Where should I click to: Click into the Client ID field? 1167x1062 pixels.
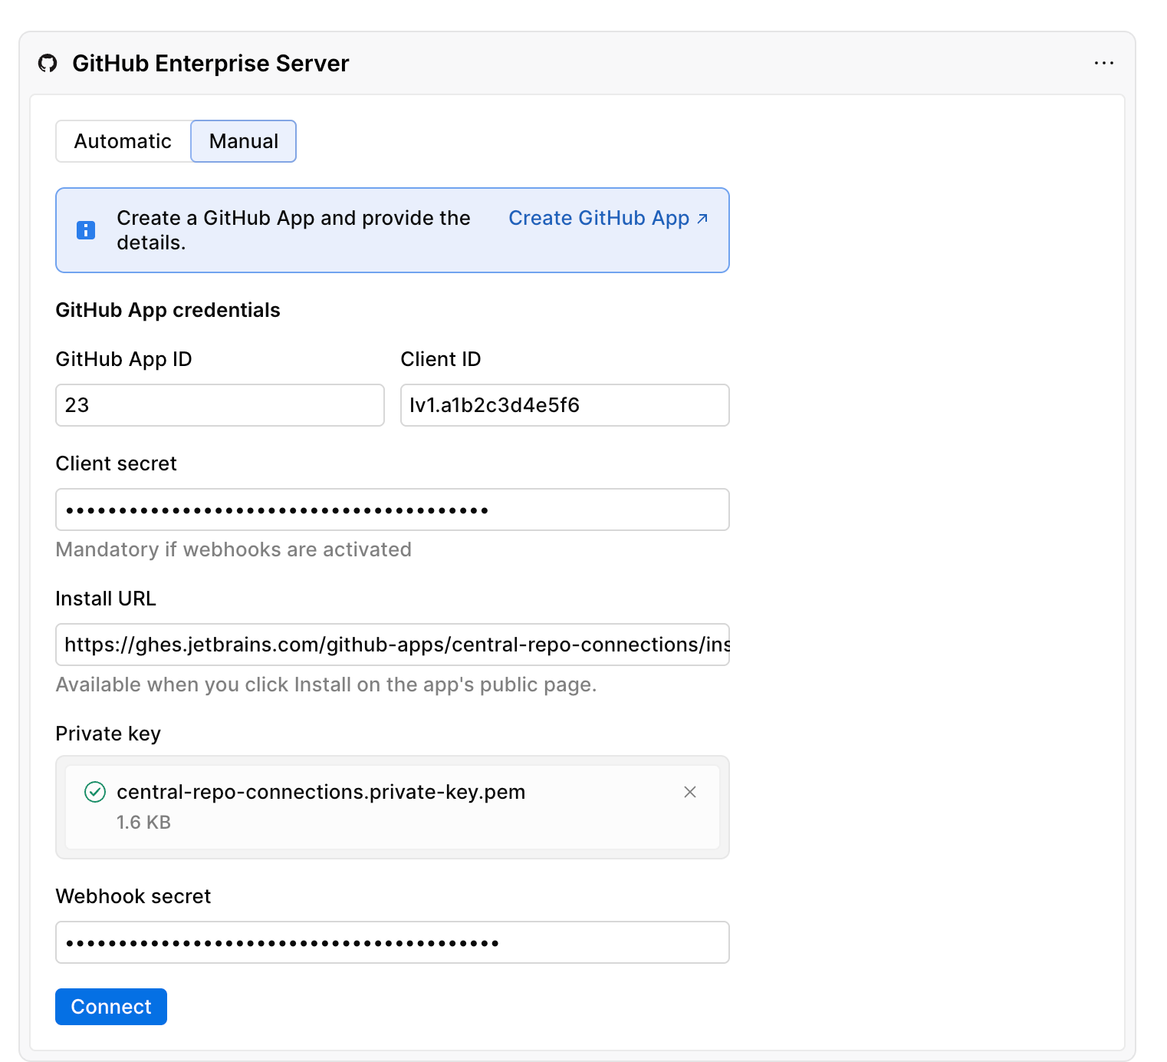click(x=565, y=405)
